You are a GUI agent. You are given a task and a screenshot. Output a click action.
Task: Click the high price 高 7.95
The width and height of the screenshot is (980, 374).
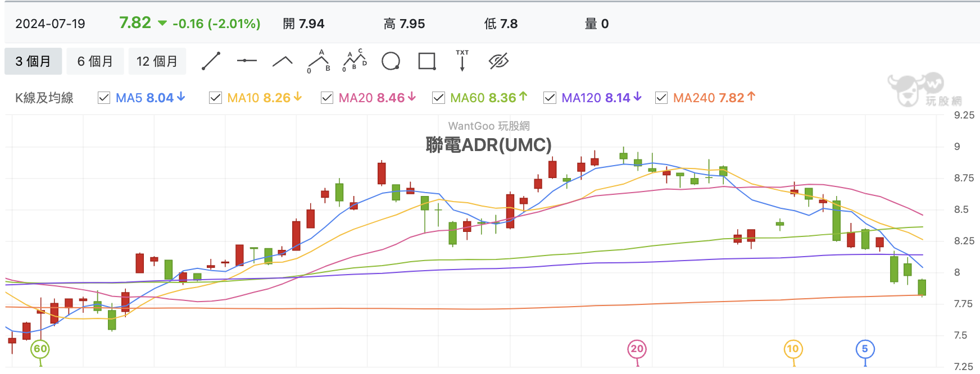point(404,24)
